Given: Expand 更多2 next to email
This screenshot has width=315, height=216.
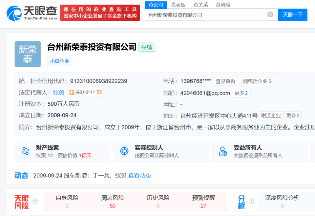Looking at the screenshot, I should 241,93.
